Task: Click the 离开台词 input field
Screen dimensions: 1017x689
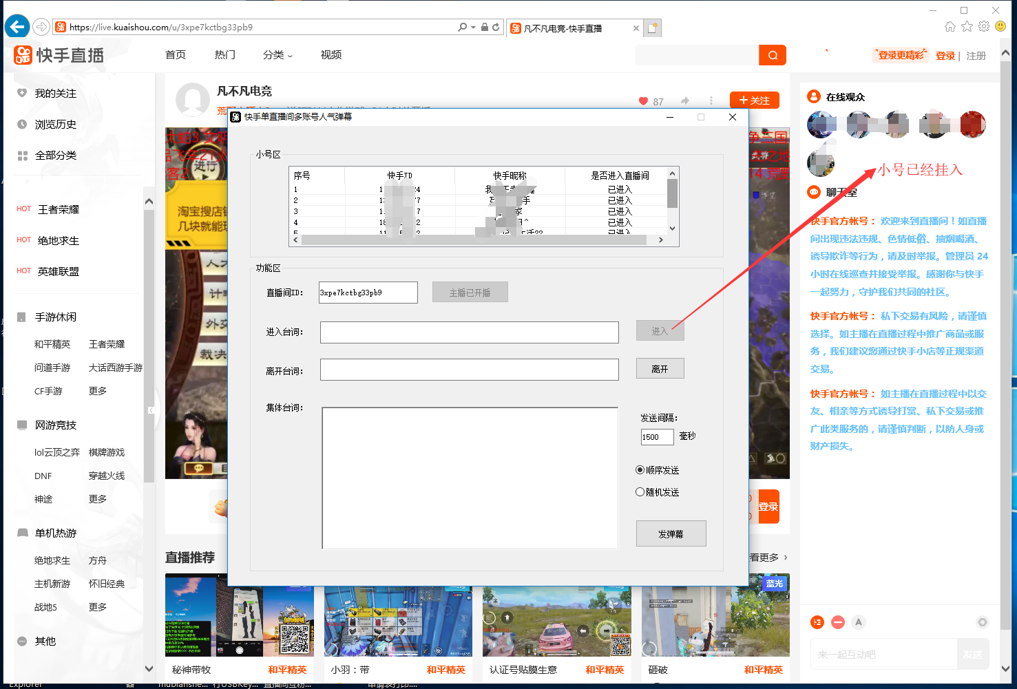Action: [470, 370]
